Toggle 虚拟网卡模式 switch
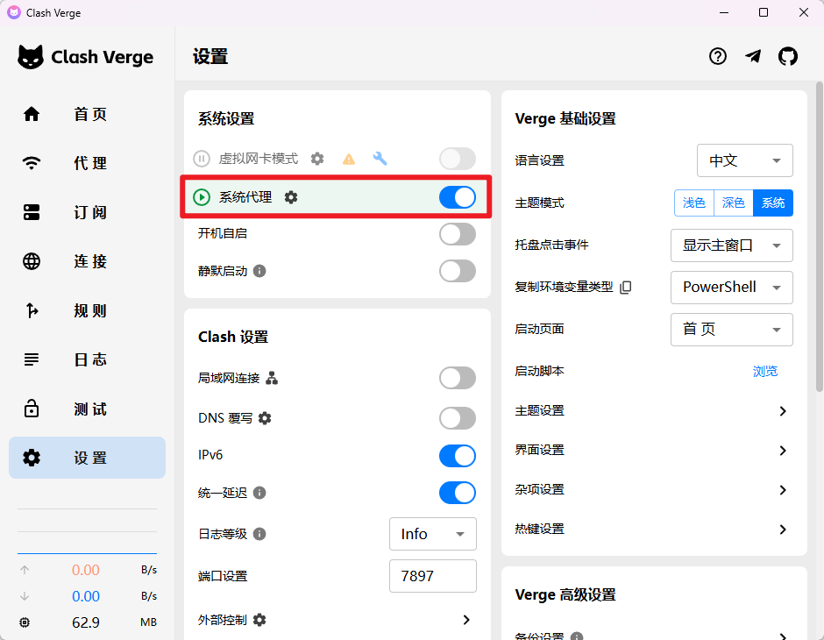The width and height of the screenshot is (824, 640). click(458, 159)
